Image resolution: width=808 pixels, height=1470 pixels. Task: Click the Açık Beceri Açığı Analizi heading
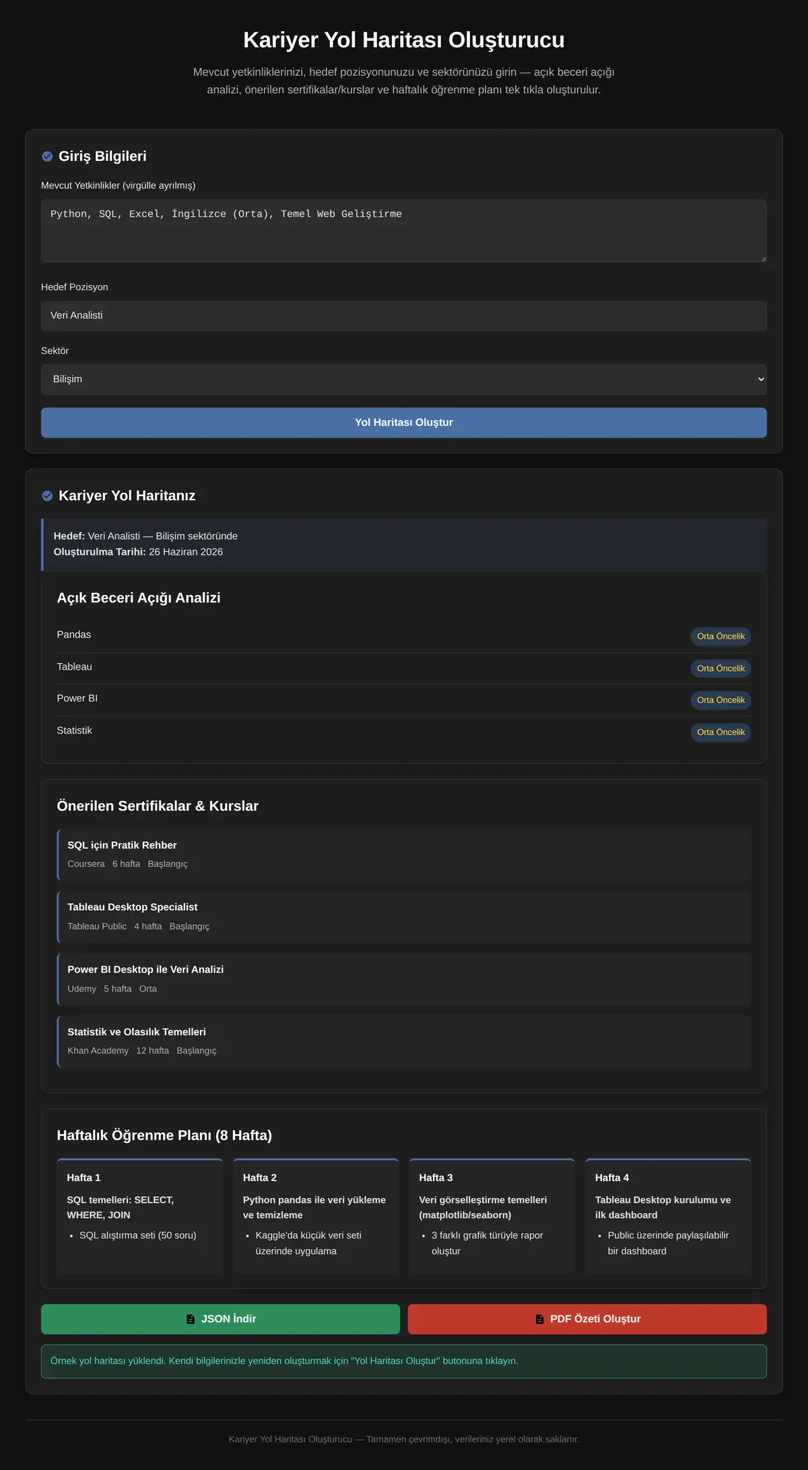click(x=139, y=598)
